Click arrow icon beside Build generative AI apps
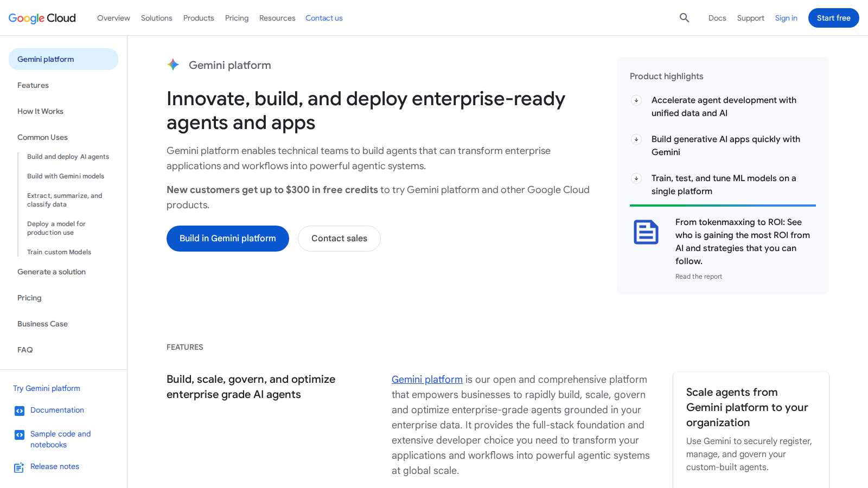The image size is (868, 488). click(x=636, y=139)
